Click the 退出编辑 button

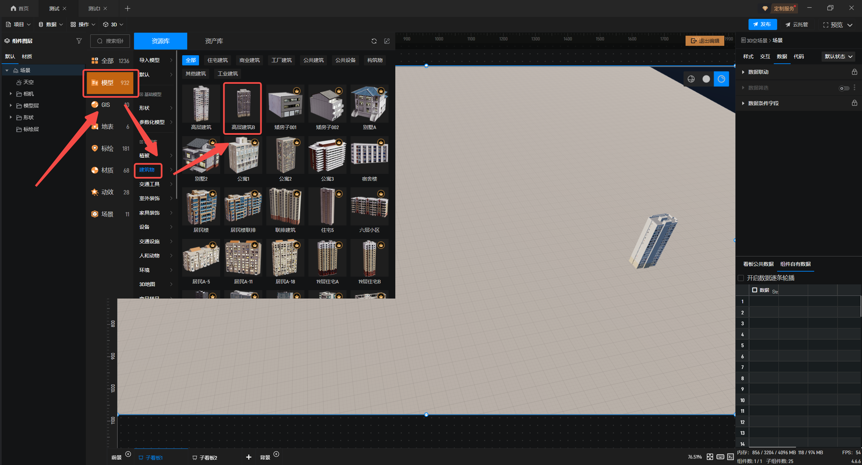tap(705, 41)
